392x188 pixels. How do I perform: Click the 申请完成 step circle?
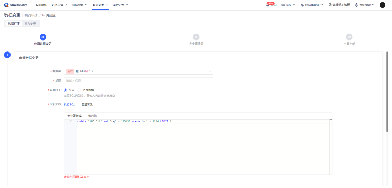[349, 37]
